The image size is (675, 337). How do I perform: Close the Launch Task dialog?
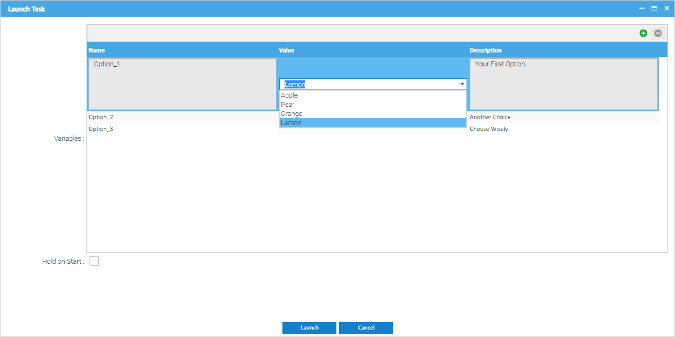(667, 9)
